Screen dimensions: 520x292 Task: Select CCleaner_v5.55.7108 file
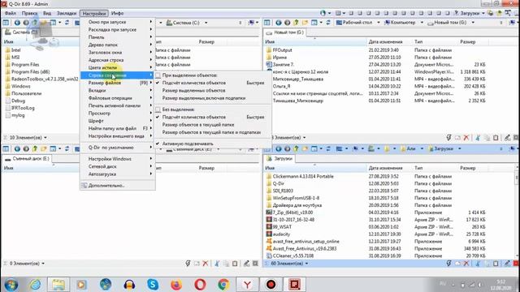(x=289, y=256)
